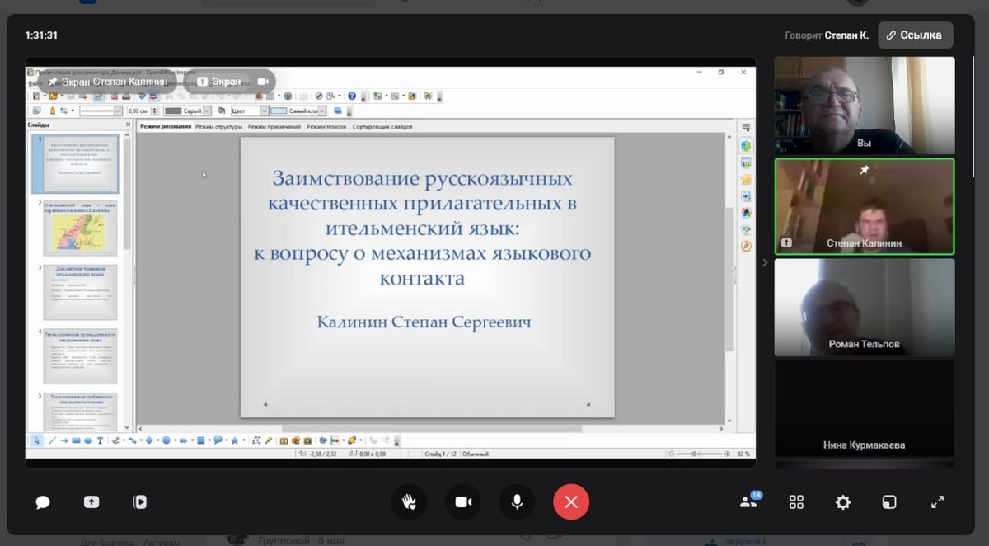This screenshot has height=546, width=989.
Task: Select slide 4 thumbnail
Action: point(80,356)
